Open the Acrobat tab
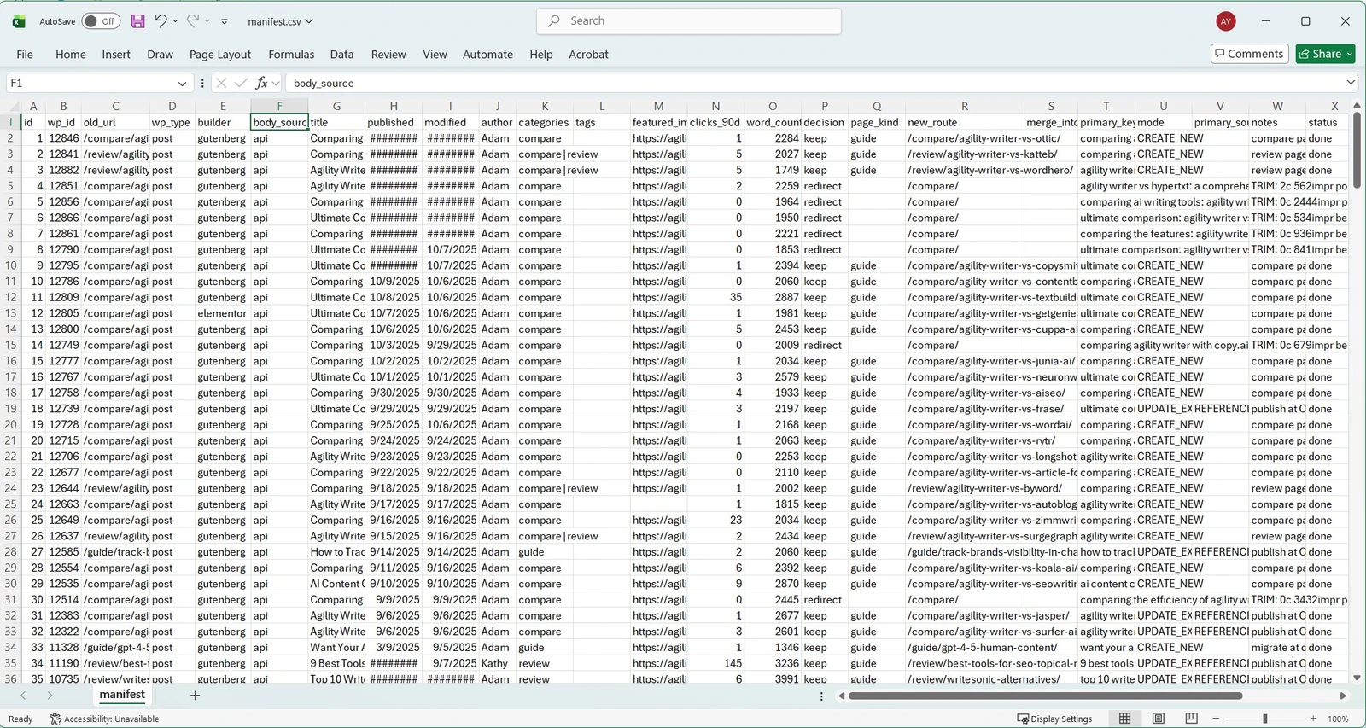Screen dimensions: 1366x728 click(588, 54)
